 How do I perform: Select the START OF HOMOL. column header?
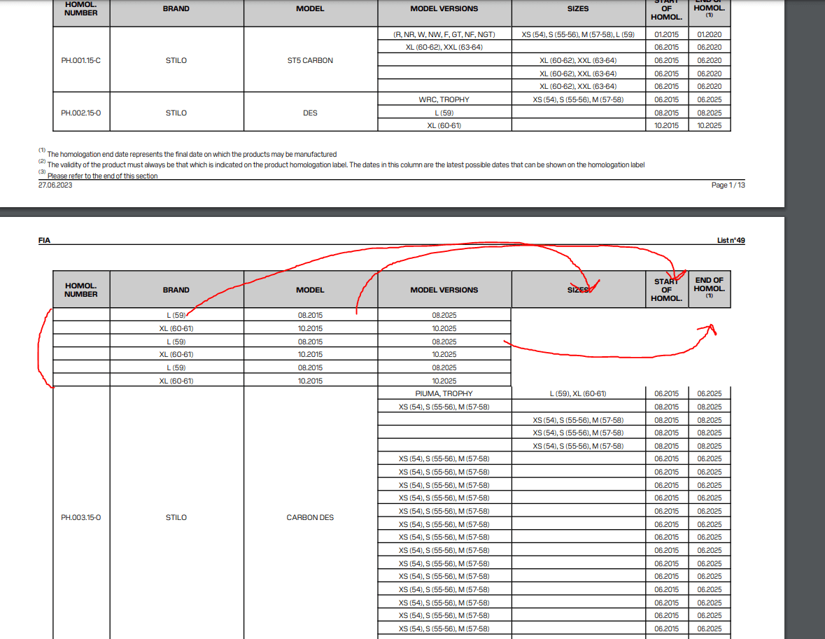coord(667,289)
